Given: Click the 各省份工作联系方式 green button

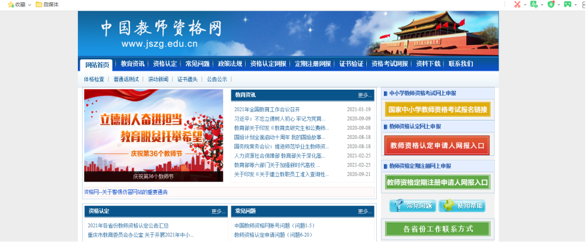Looking at the screenshot, I should tap(437, 229).
